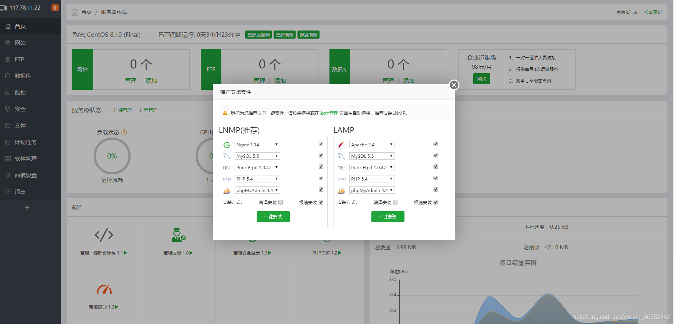Click the Apache feather icon in LAMP
This screenshot has height=324, width=674.
pos(341,145)
